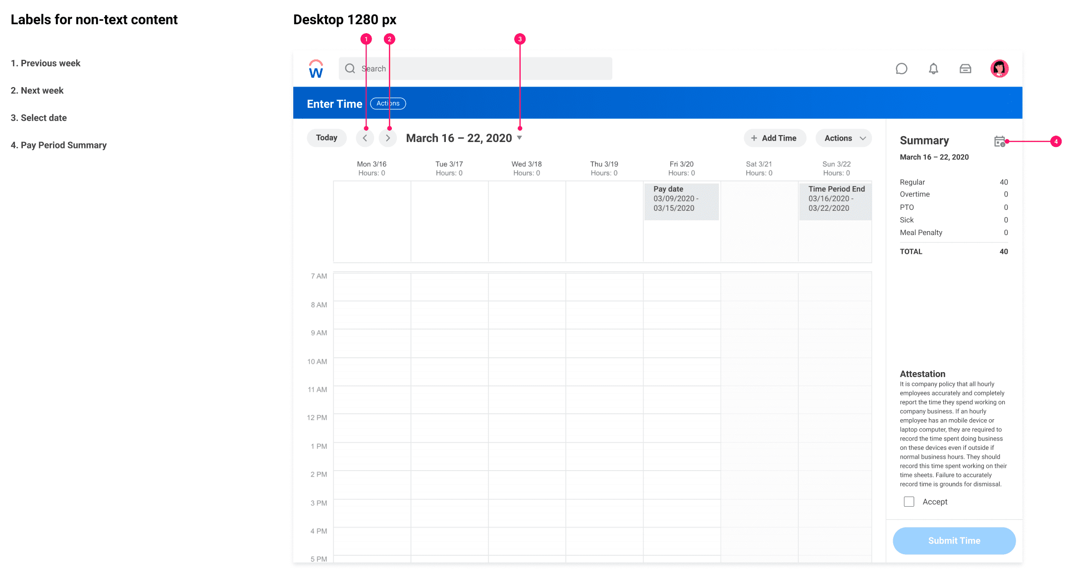Click the Submit Time button
This screenshot has height=580, width=1080.
(954, 540)
